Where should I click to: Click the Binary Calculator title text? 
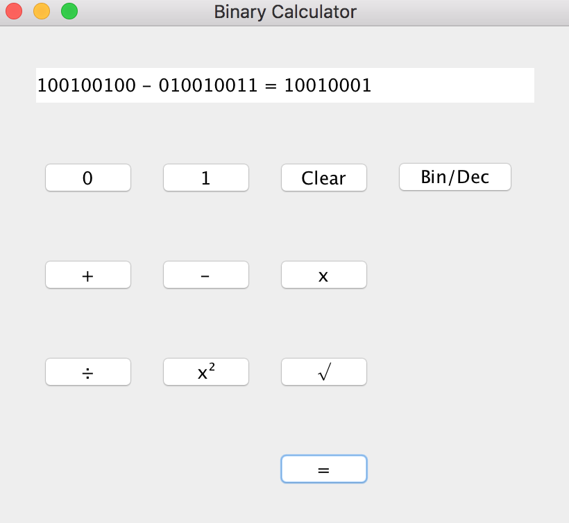[x=285, y=12]
